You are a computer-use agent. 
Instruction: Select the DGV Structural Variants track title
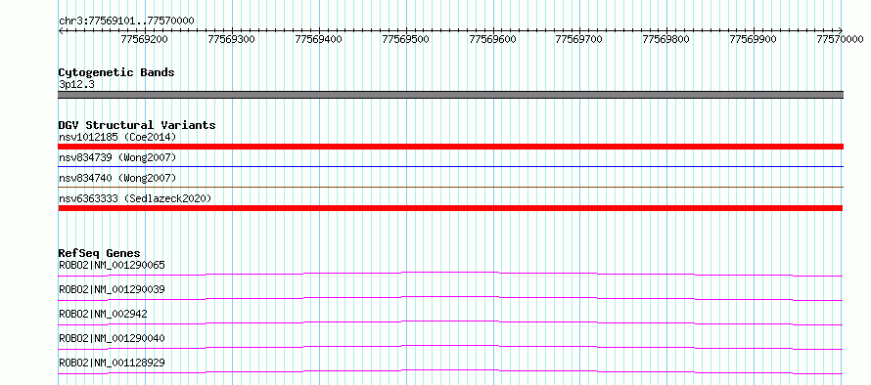(x=137, y=125)
